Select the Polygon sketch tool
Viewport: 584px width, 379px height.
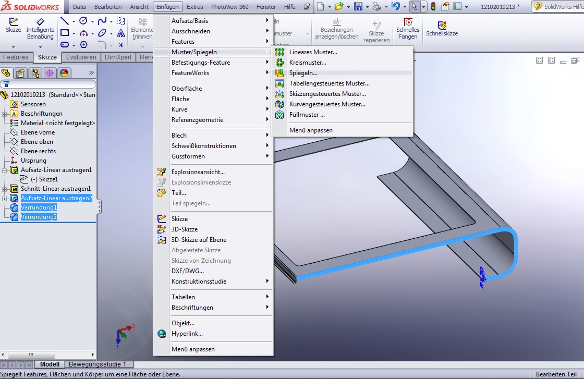pos(83,45)
